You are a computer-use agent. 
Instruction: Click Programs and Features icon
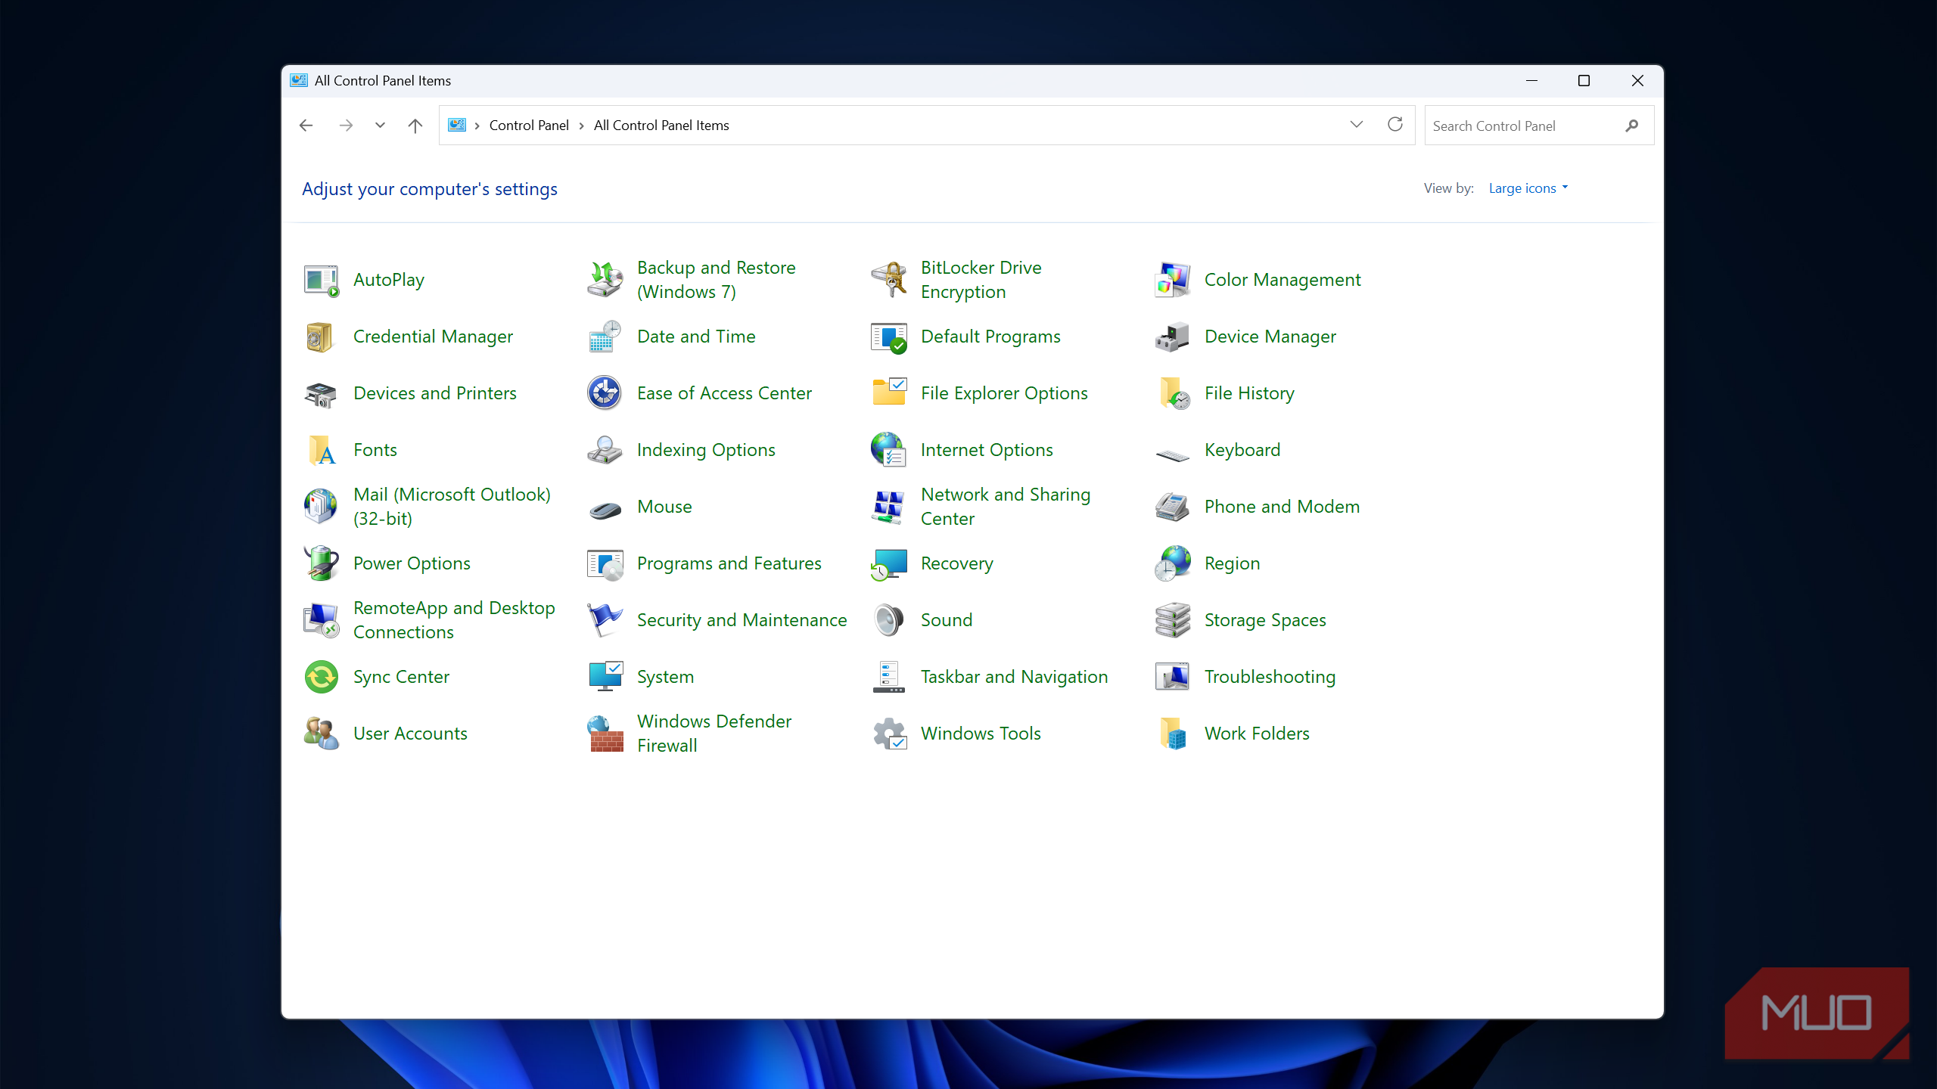[x=605, y=563]
